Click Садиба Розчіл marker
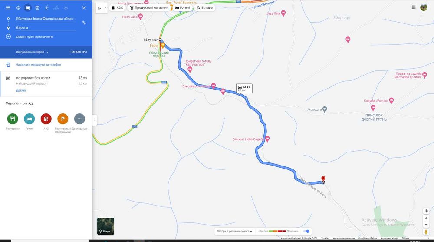The width and height of the screenshot is (434, 242). coord(391,100)
